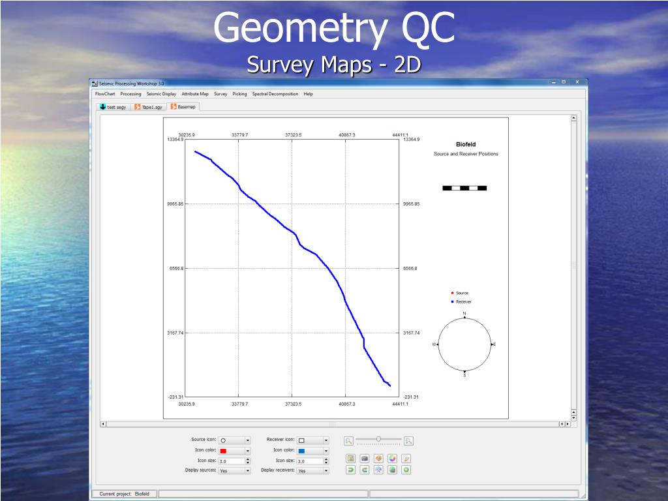Viewport: 668px width, 501px height.
Task: Open the Spectral Decomposition menu
Action: pyautogui.click(x=275, y=94)
